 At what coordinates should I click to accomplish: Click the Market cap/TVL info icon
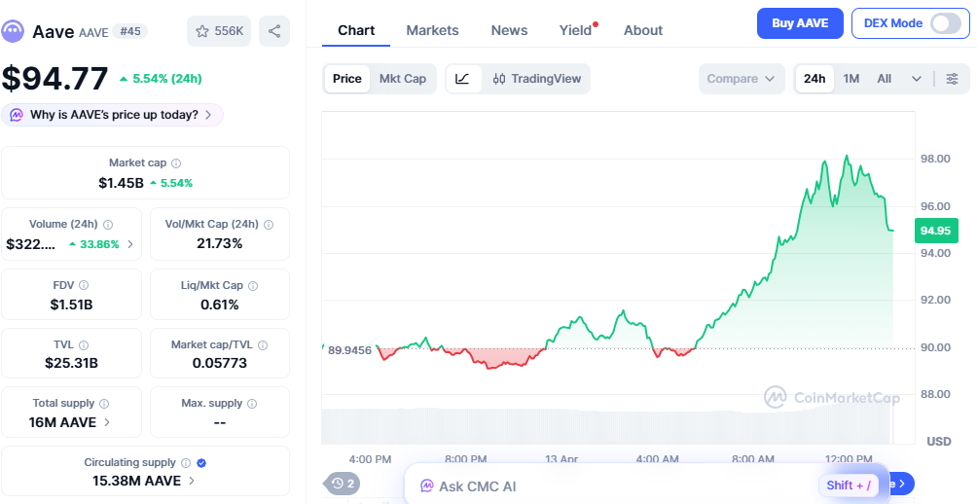tap(263, 345)
